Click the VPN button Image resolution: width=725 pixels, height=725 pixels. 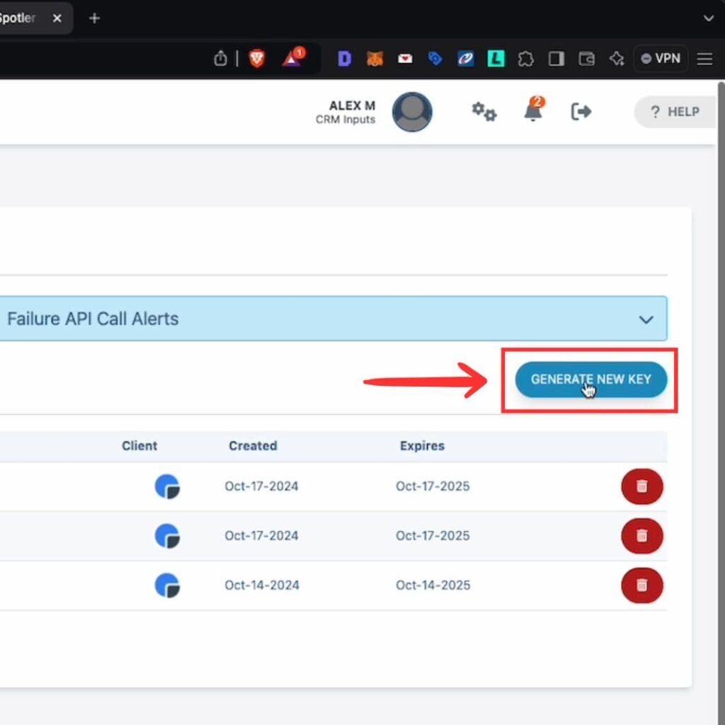click(x=661, y=58)
